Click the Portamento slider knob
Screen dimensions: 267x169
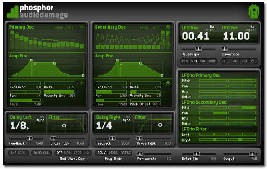coord(140,154)
